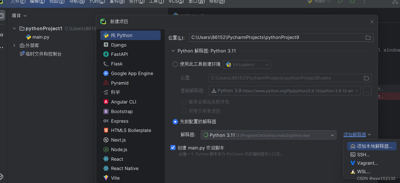The height and width of the screenshot is (183, 400).
Task: Choose Google App Engine project type
Action: [x=130, y=73]
